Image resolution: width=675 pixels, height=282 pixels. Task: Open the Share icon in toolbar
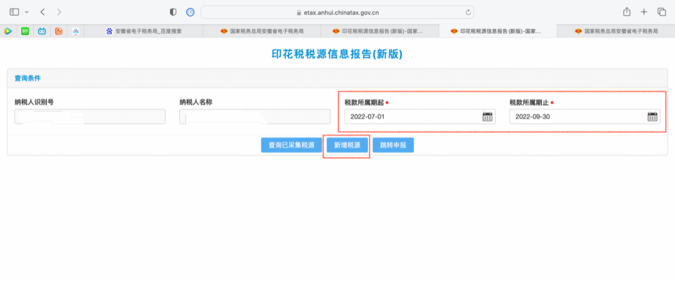click(x=627, y=12)
